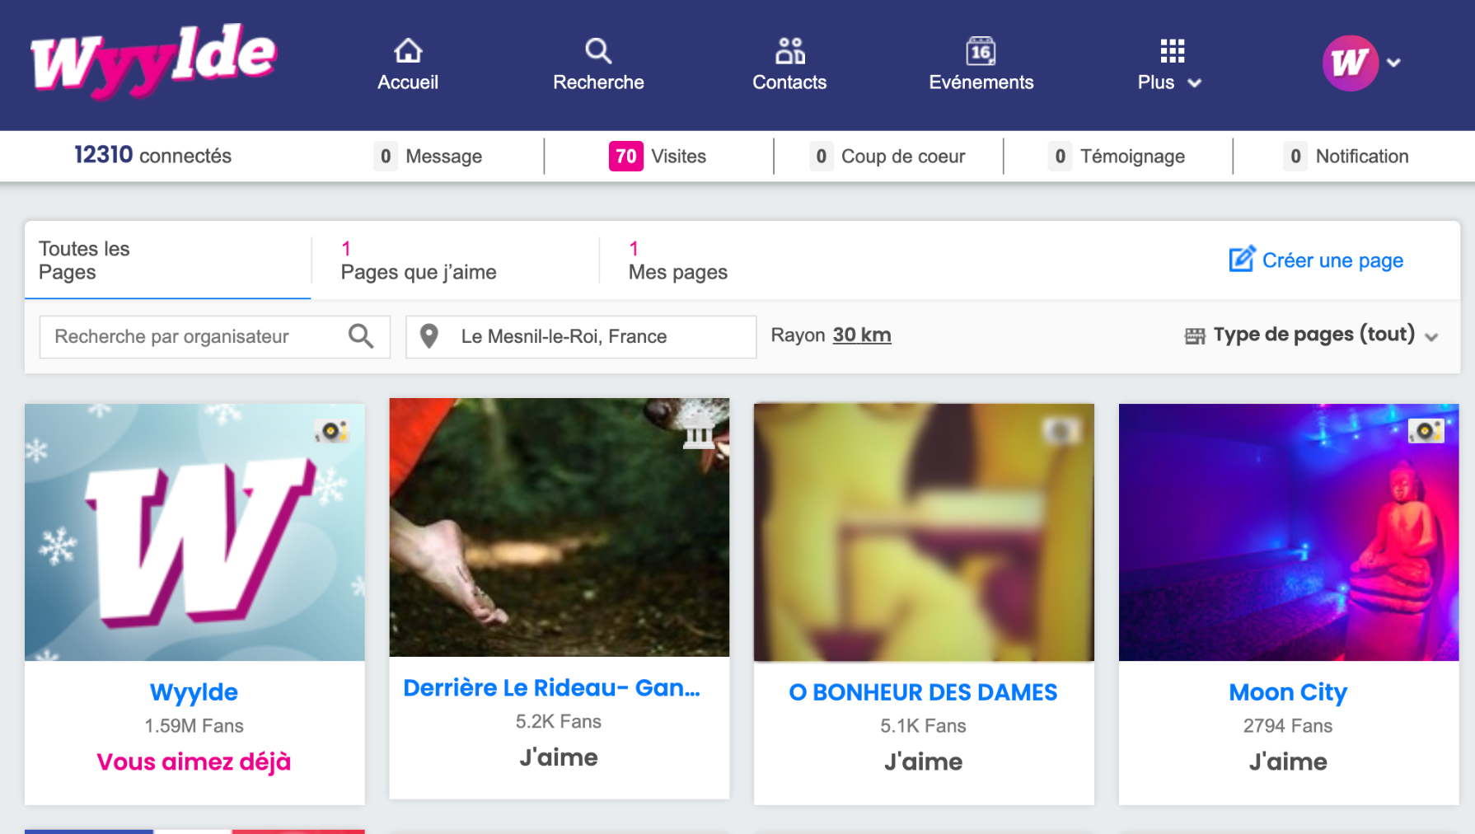Image resolution: width=1475 pixels, height=834 pixels.
Task: Open Événements using the calendar icon
Action: (981, 50)
